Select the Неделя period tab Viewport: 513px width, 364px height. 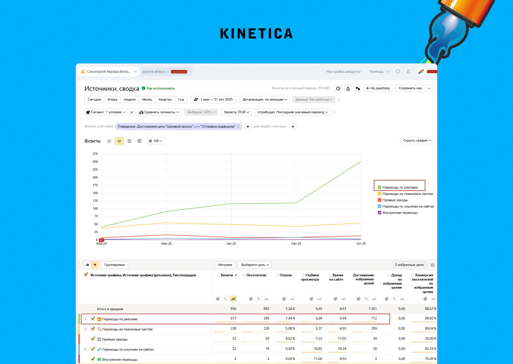130,100
